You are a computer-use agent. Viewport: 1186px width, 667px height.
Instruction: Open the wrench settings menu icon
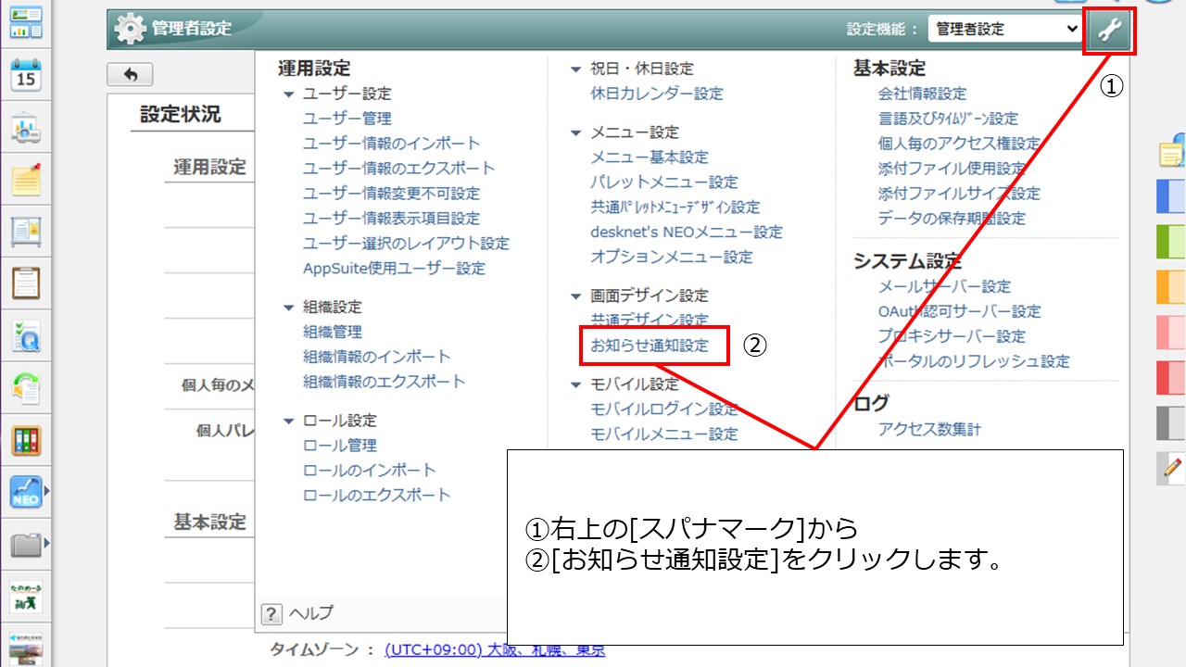coord(1109,31)
